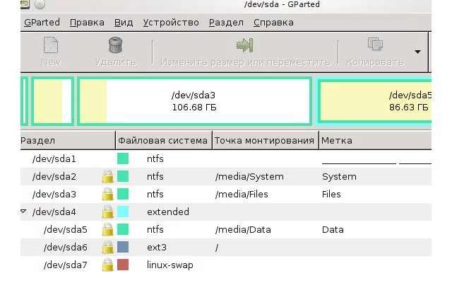Click the linux-swap red color swatch
The width and height of the screenshot is (452, 283).
click(x=123, y=265)
